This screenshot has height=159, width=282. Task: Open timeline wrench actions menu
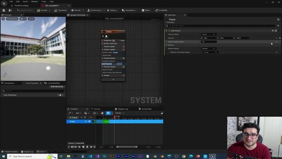(70, 113)
